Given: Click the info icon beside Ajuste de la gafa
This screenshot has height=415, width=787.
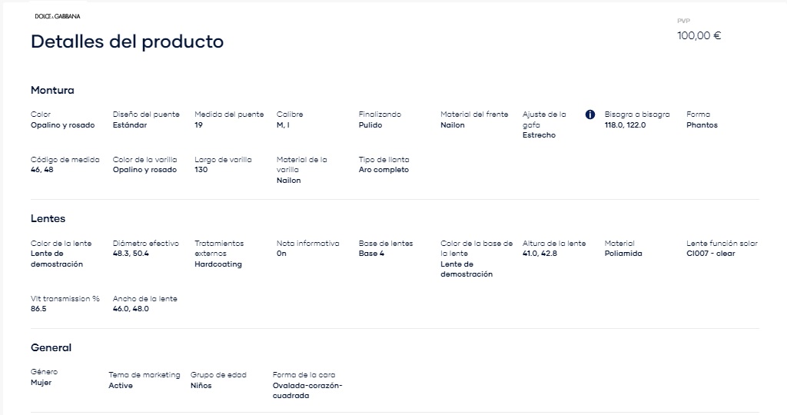Looking at the screenshot, I should pyautogui.click(x=590, y=115).
